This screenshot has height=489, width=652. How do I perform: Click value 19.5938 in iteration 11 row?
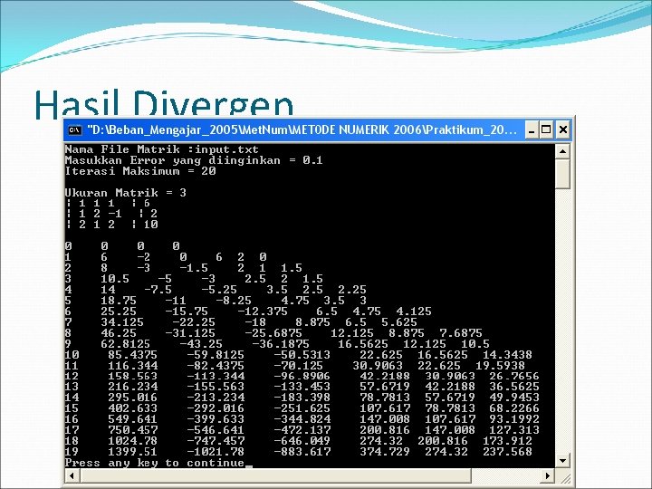(500, 366)
